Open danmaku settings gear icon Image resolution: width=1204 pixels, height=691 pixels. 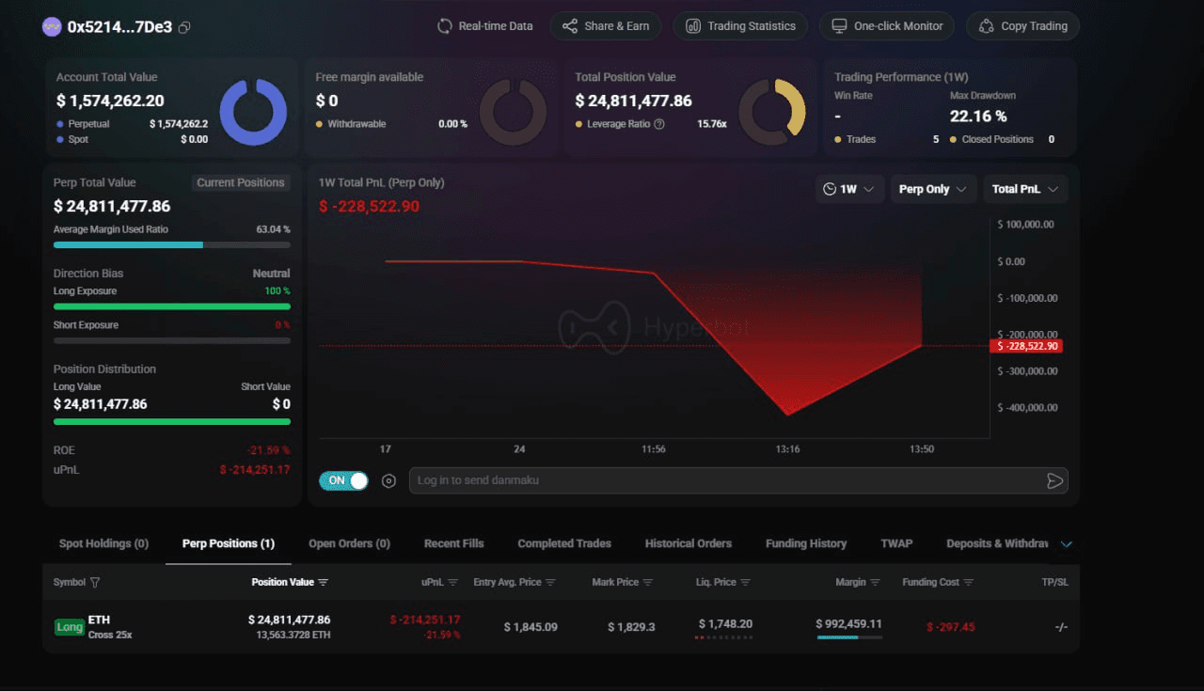click(x=388, y=481)
